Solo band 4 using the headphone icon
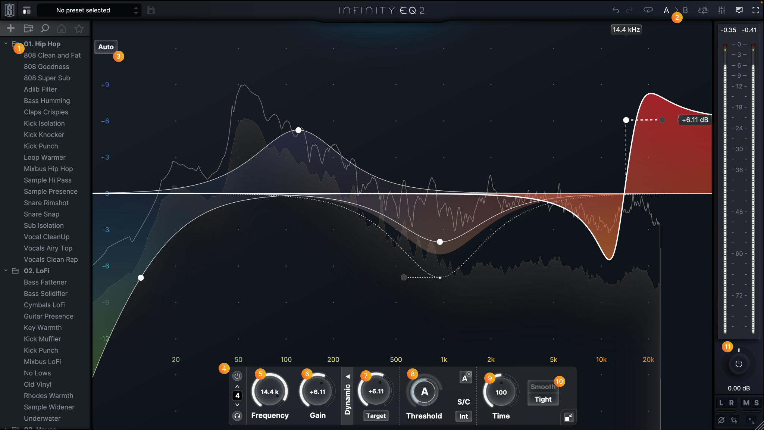764x430 pixels. pos(237,416)
